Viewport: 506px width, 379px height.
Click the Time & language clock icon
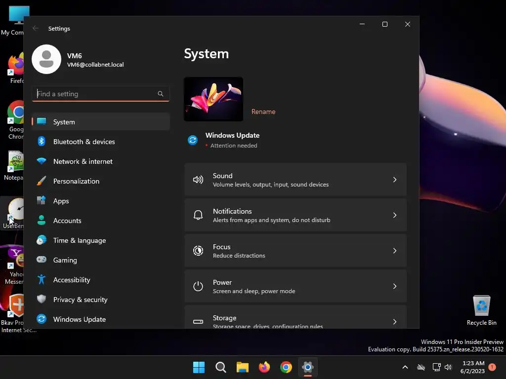(x=42, y=240)
